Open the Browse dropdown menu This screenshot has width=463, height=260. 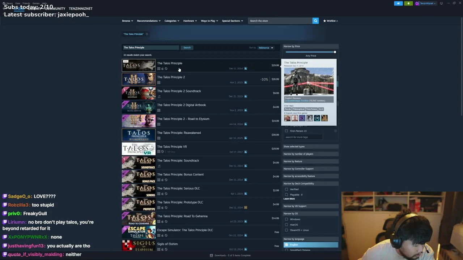pos(127,21)
